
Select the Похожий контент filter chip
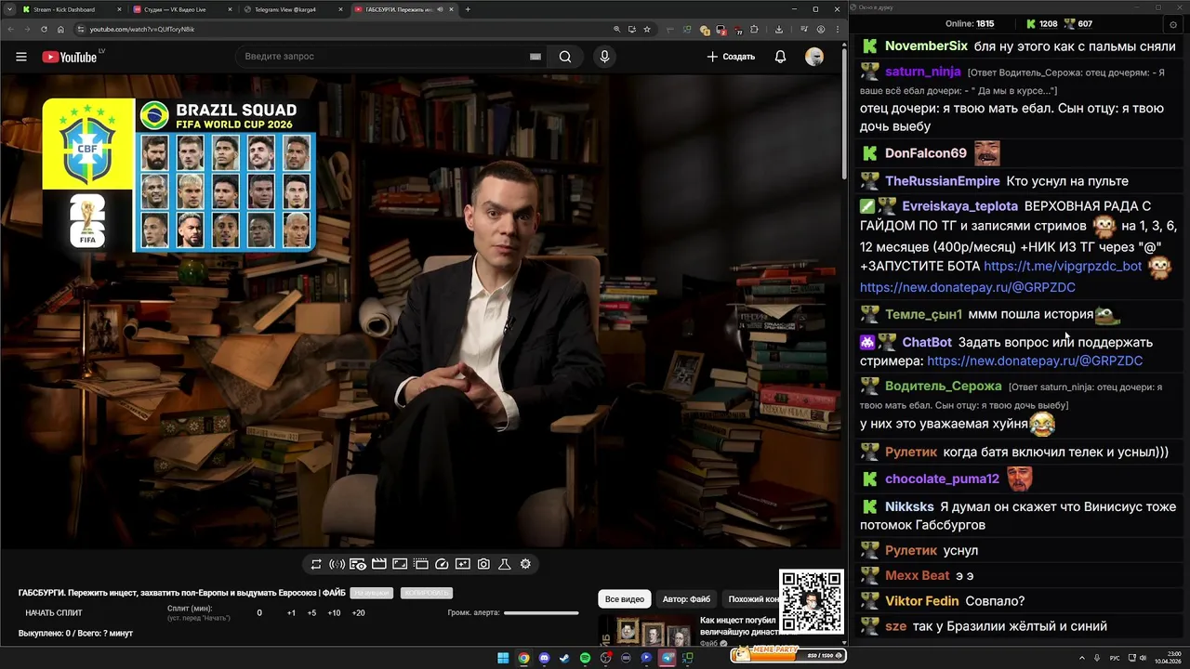pyautogui.click(x=753, y=599)
